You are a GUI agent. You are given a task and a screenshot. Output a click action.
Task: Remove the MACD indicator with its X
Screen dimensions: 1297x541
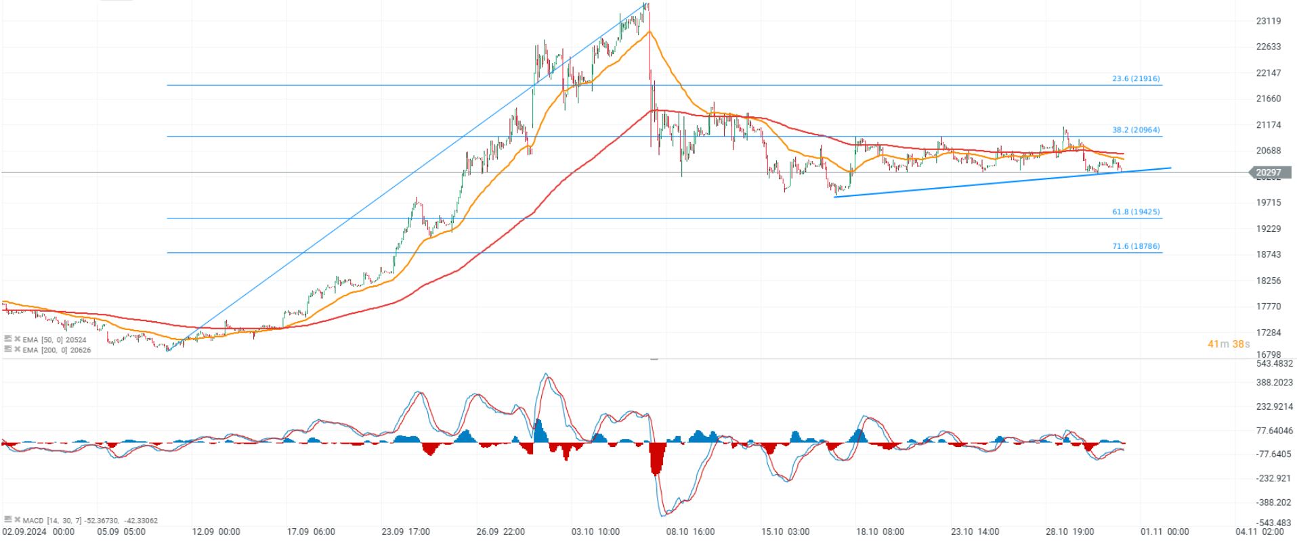(17, 519)
